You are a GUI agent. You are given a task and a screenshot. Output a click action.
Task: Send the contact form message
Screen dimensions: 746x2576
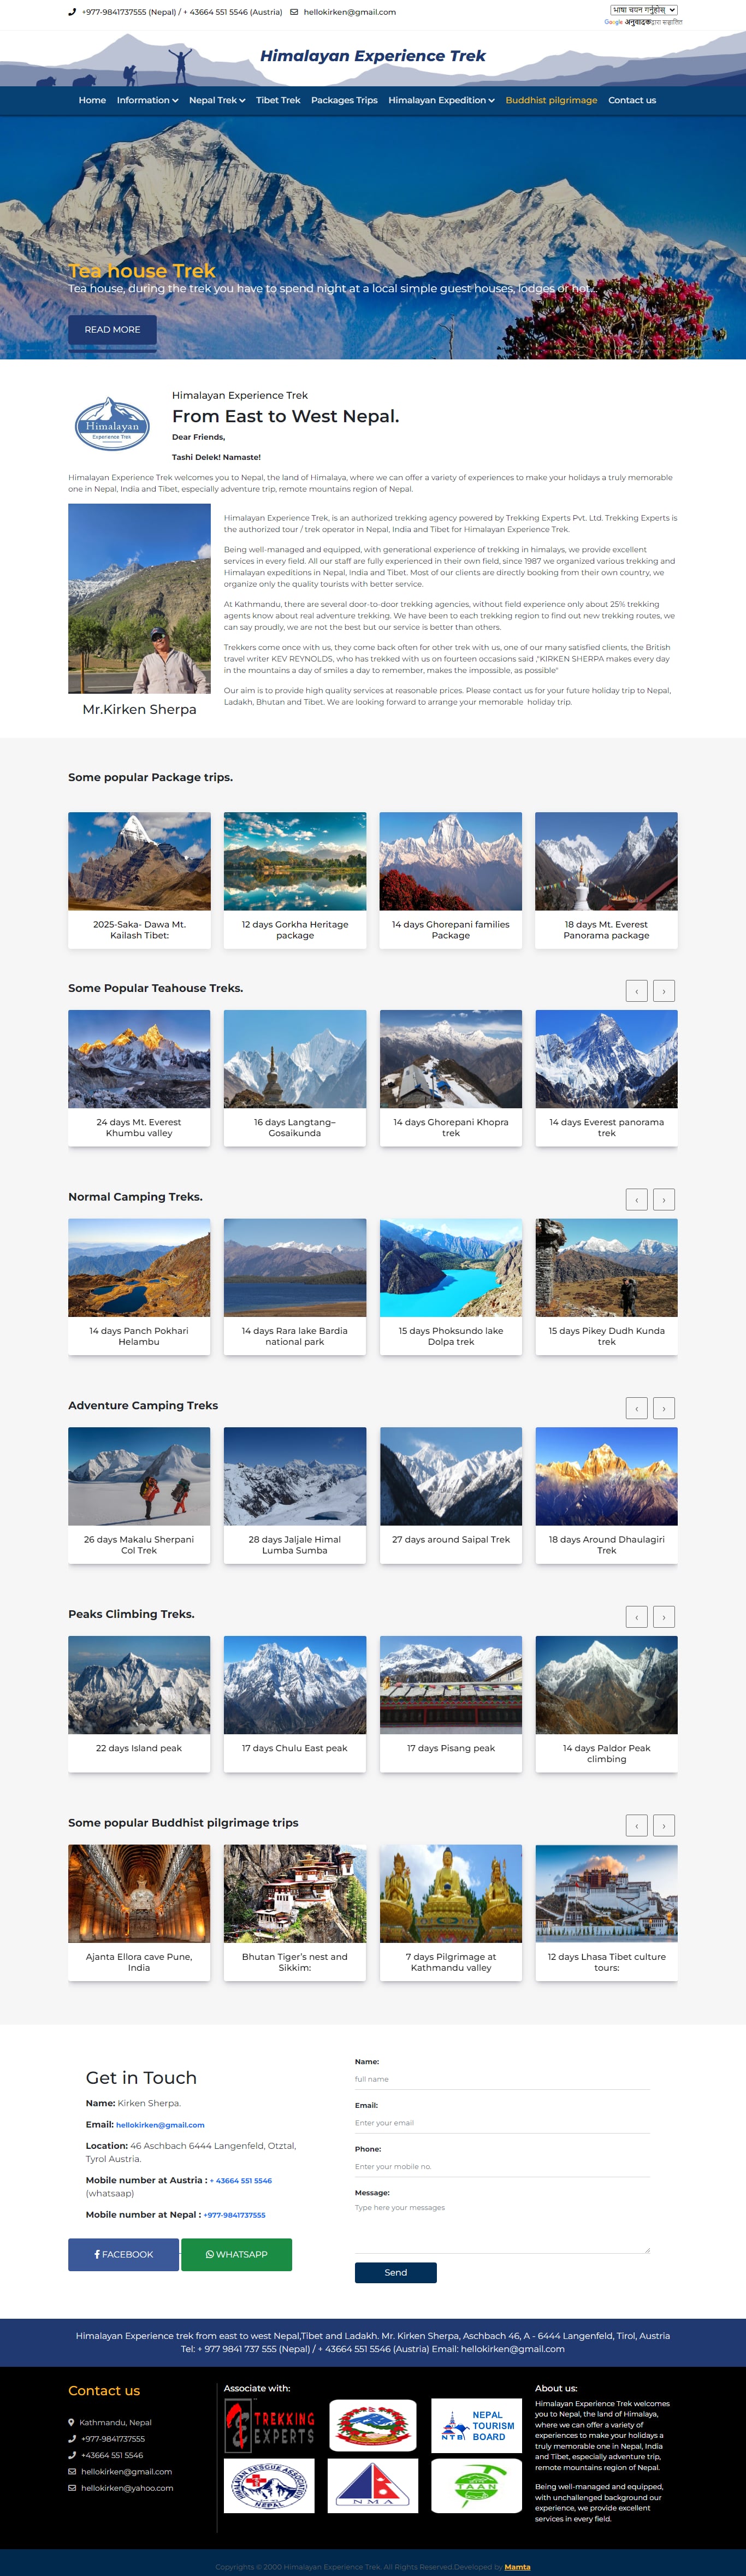(x=395, y=2272)
